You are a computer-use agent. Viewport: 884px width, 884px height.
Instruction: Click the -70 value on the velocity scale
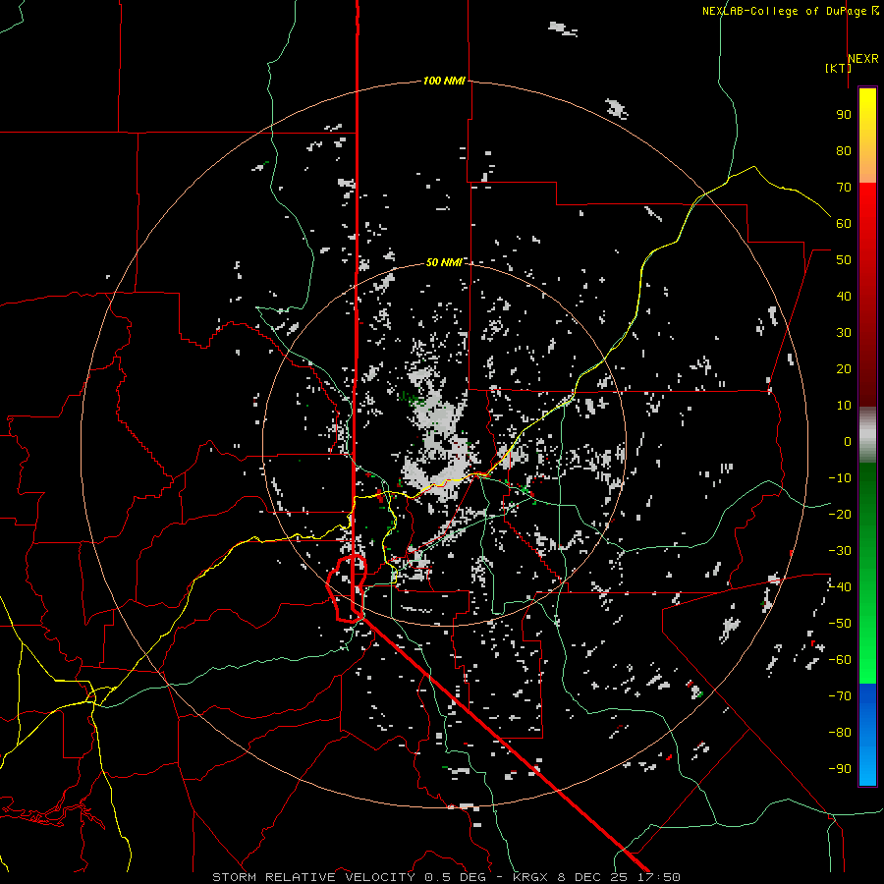(840, 696)
